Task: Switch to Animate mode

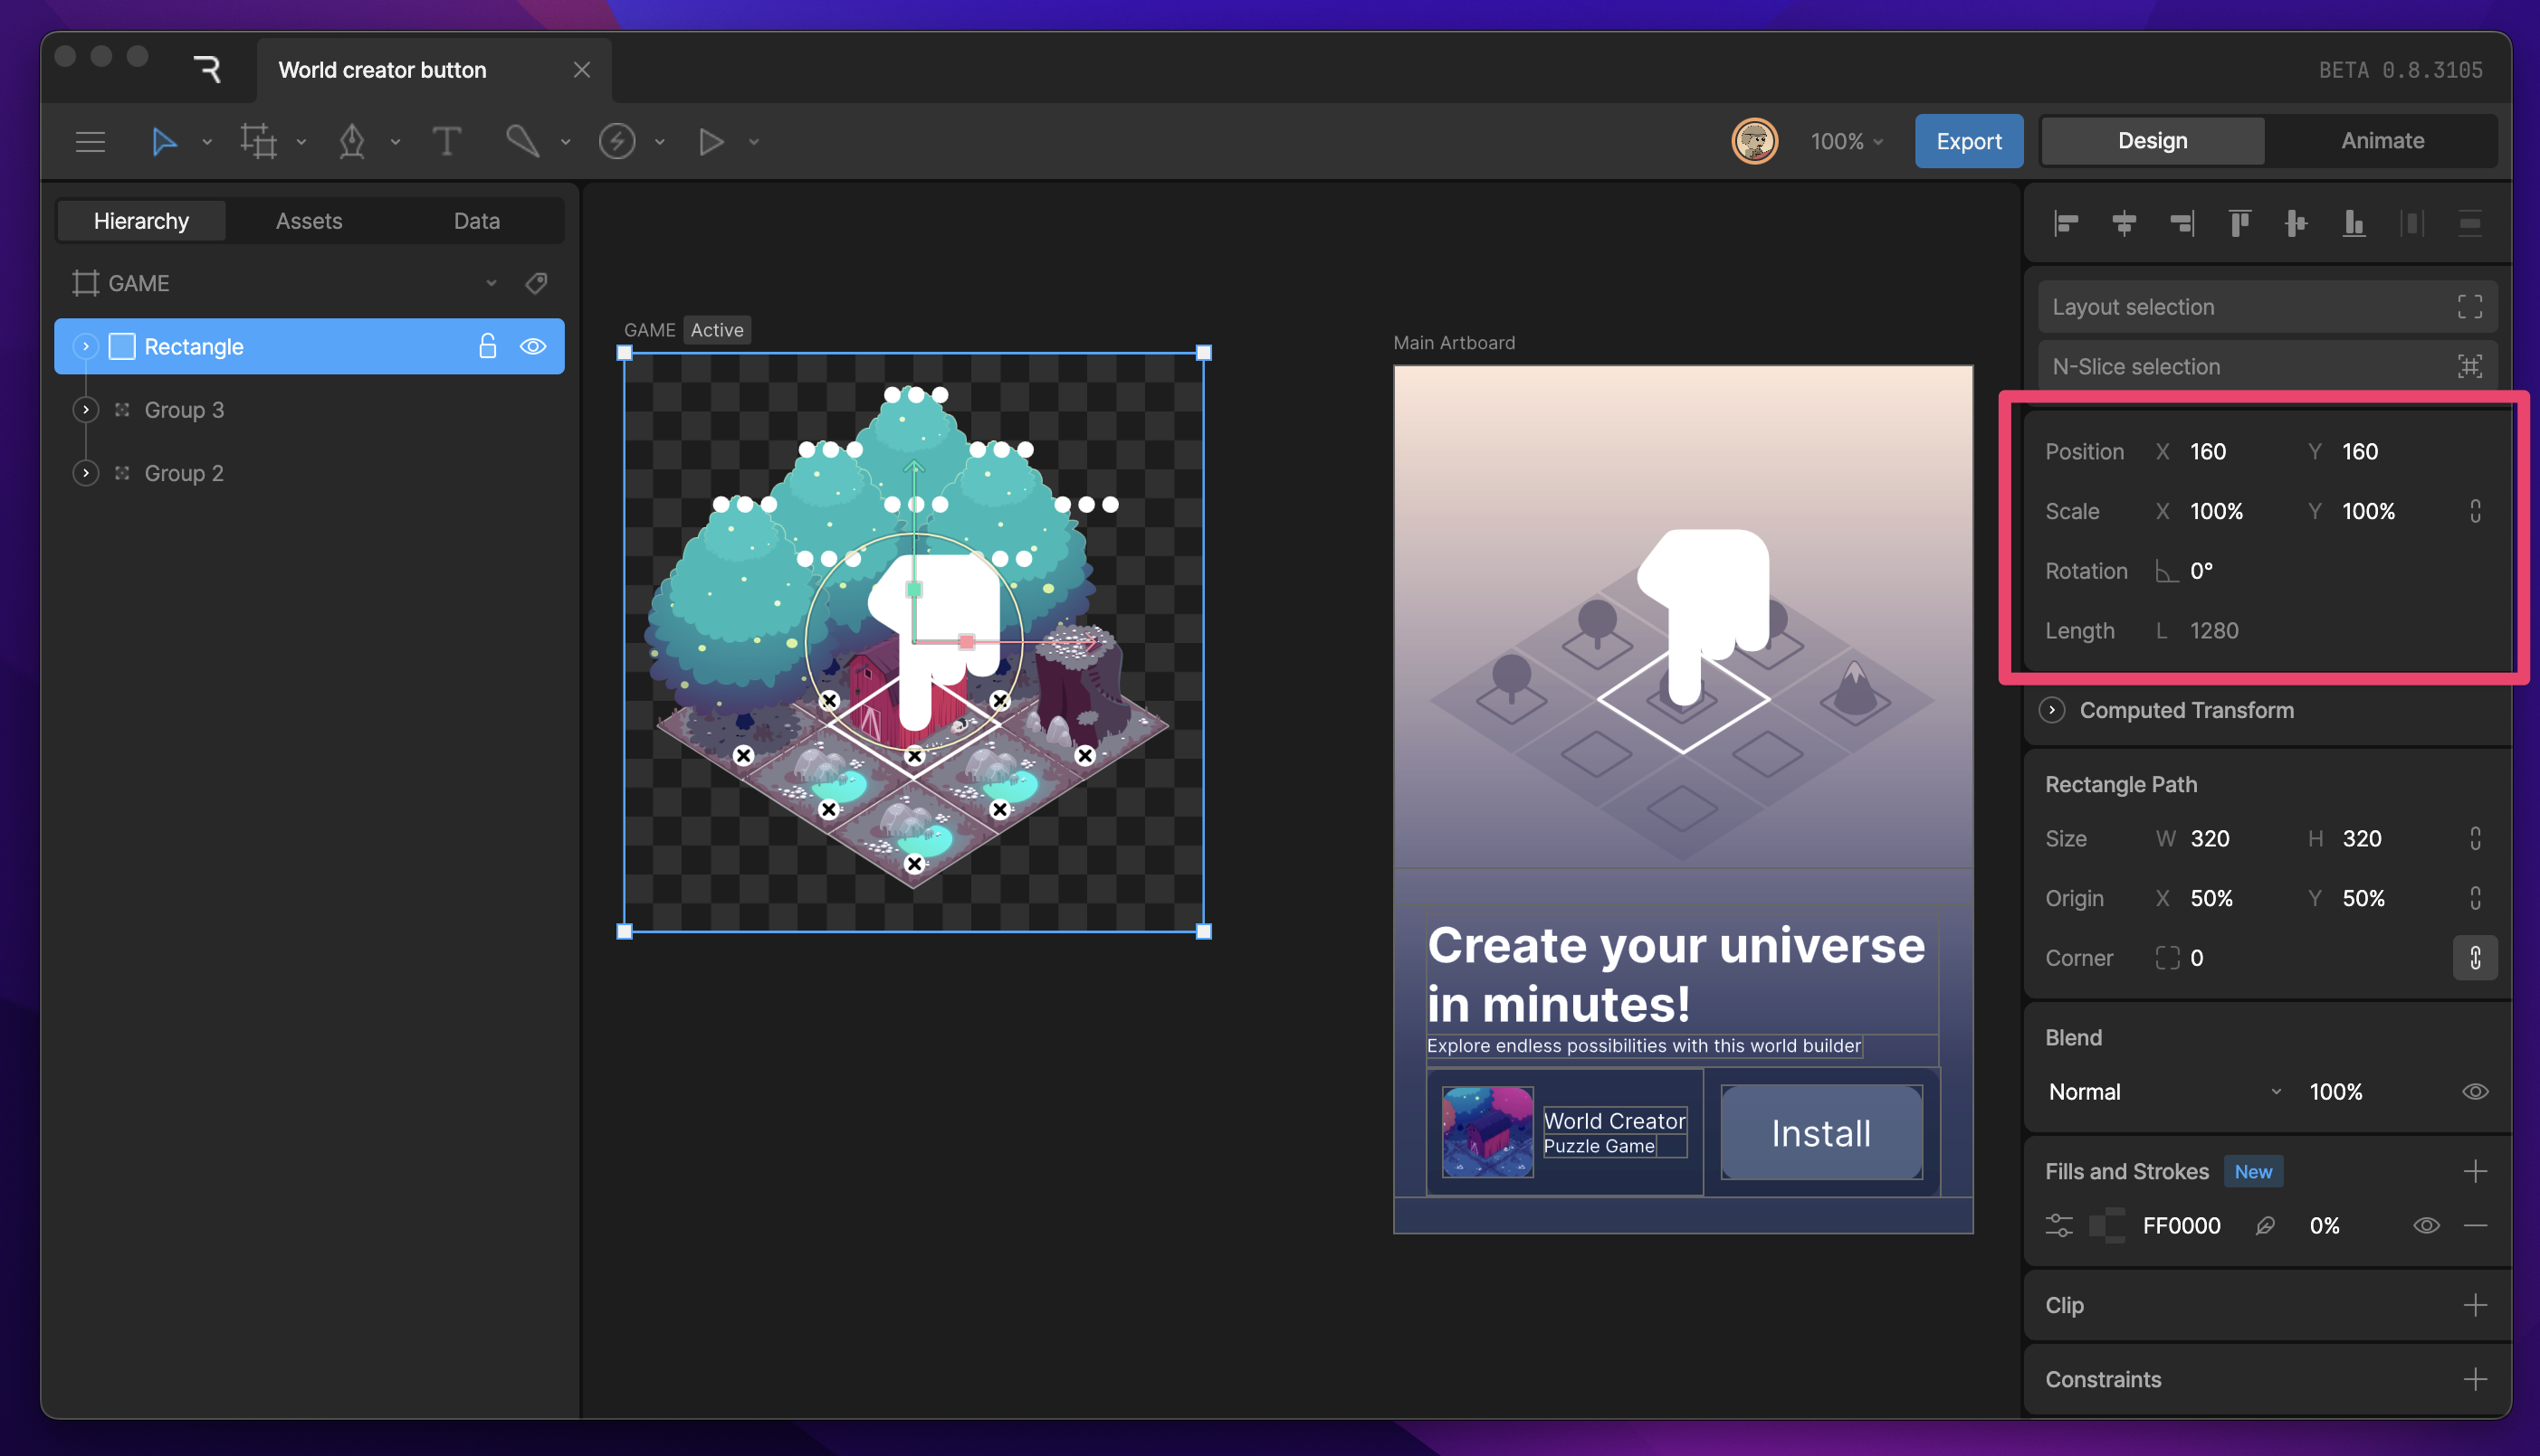Action: click(x=2381, y=141)
